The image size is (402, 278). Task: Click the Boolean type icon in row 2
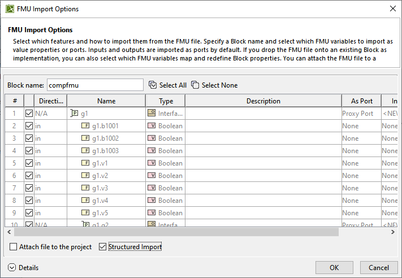(151, 126)
